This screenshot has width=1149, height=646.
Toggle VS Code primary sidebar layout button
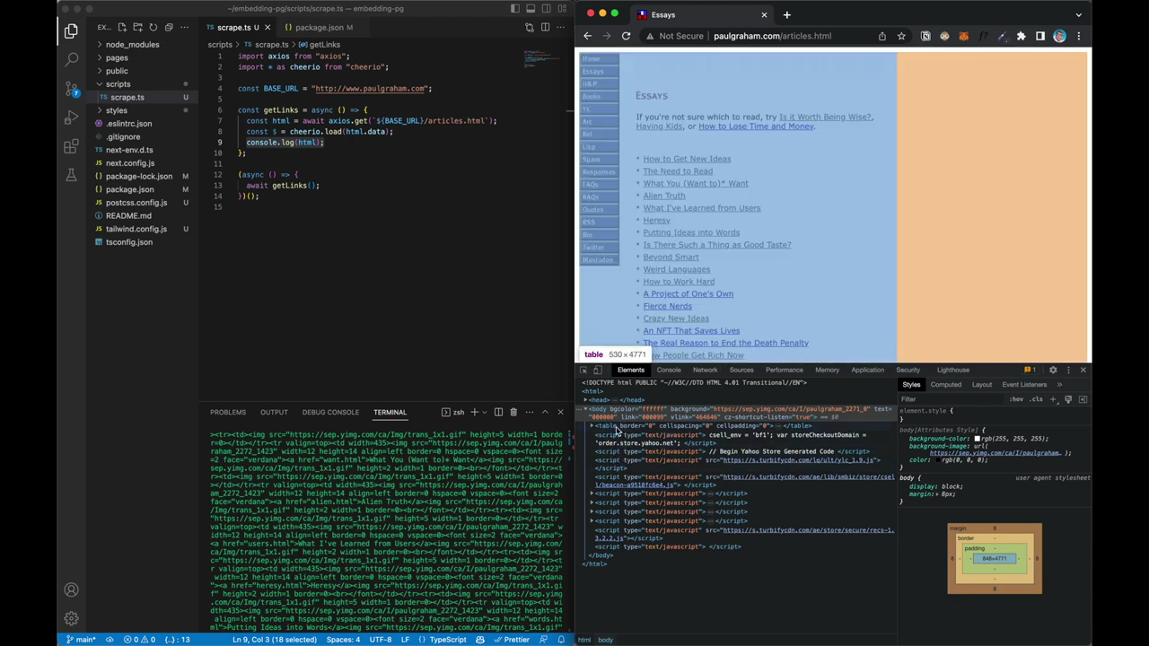point(515,9)
